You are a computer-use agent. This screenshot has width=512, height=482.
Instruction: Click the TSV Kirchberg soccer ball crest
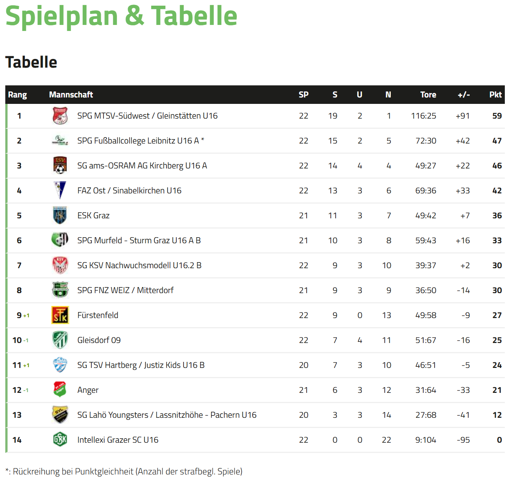pos(60,165)
